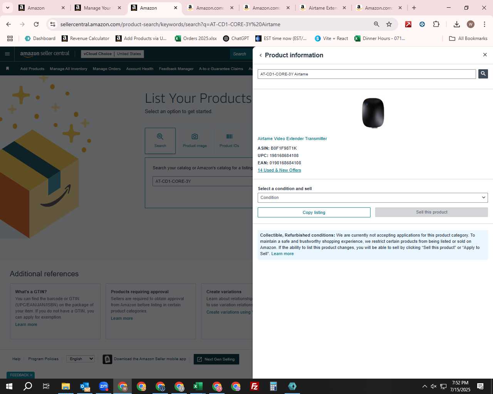The height and width of the screenshot is (394, 493).
Task: Go back with the browser back arrow
Action: coord(8,24)
